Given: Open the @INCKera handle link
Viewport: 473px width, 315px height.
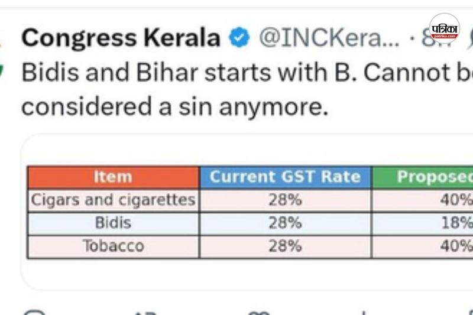Looking at the screenshot, I should pos(329,39).
